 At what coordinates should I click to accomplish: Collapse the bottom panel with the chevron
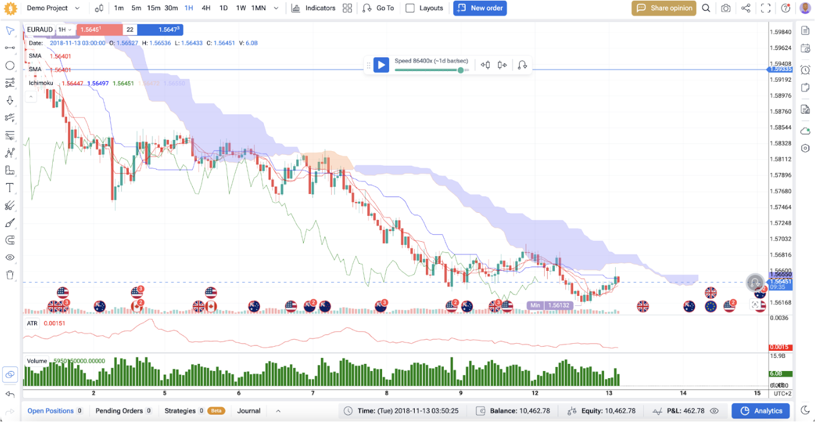click(x=278, y=410)
